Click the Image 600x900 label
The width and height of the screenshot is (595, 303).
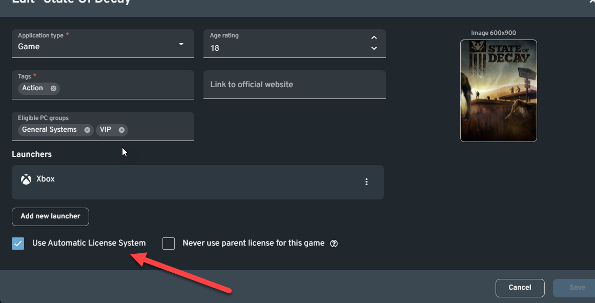(x=494, y=33)
